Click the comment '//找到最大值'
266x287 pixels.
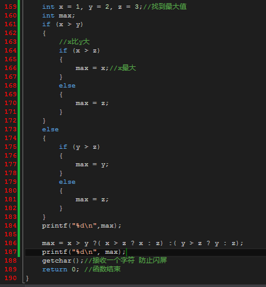165,7
